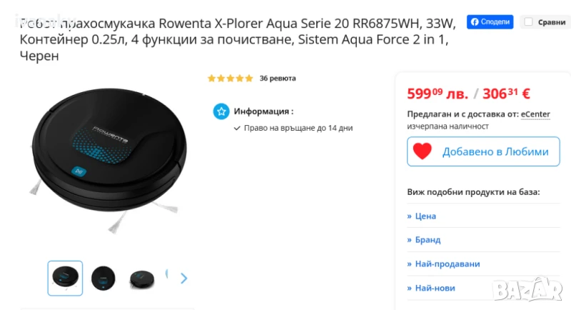Image resolution: width=571 pixels, height=310 pixels.
Task: Open the eCenter seller link
Action: (x=535, y=114)
